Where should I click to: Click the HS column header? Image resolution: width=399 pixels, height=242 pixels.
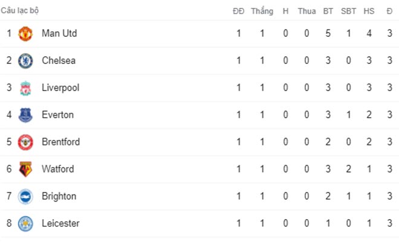pos(369,11)
